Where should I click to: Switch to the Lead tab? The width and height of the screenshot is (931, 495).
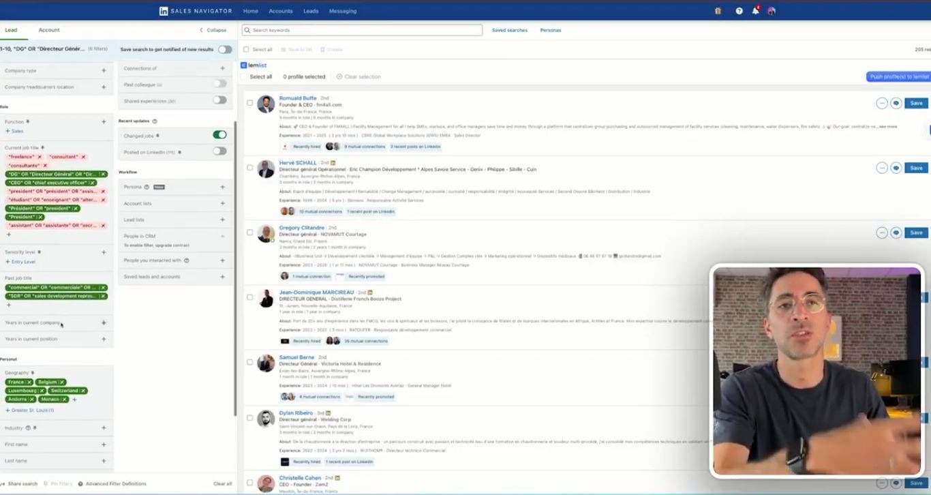tap(11, 30)
